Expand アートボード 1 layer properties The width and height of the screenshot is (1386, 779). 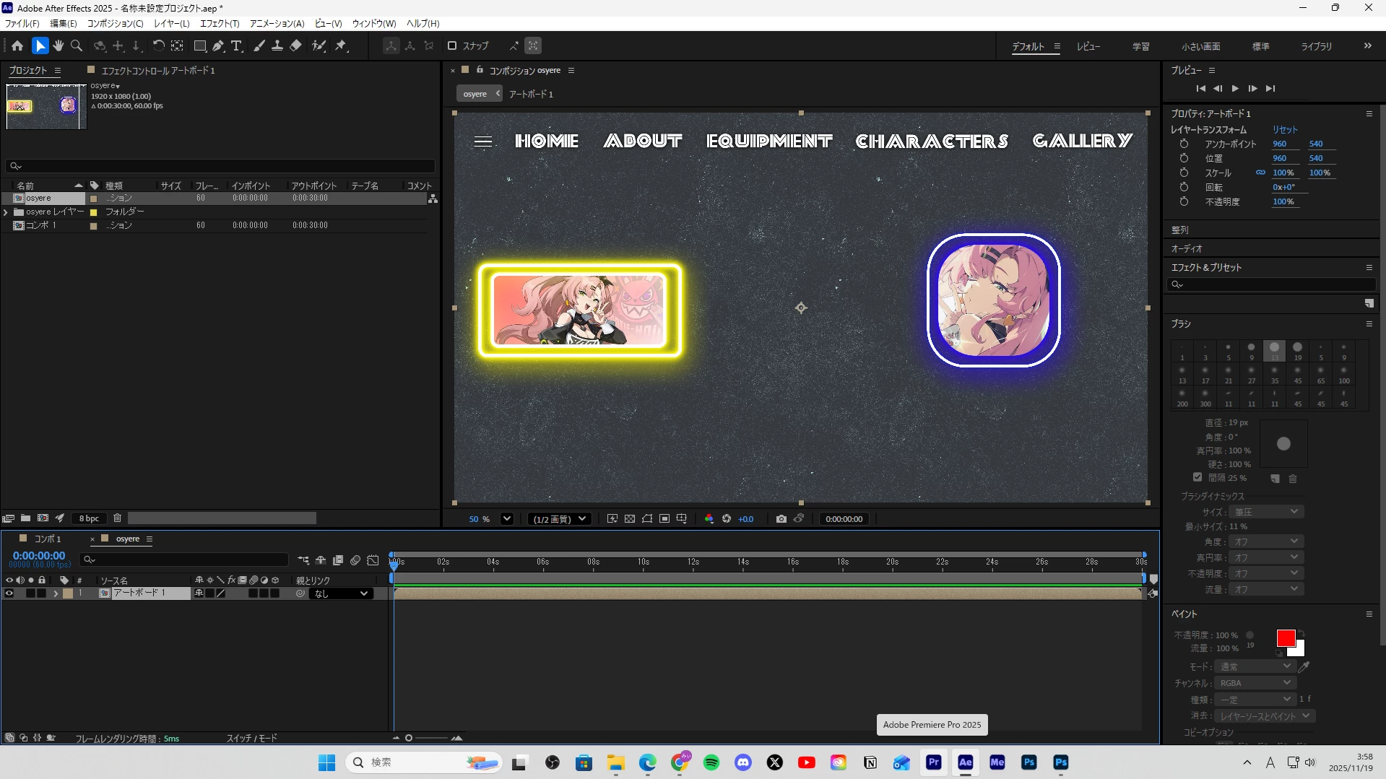[56, 593]
